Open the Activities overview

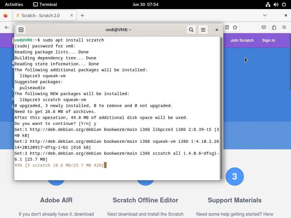point(14,5)
